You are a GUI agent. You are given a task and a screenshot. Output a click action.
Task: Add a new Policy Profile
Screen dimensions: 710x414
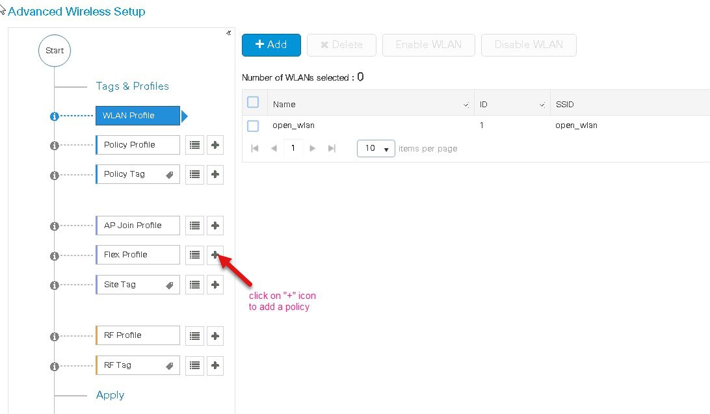[215, 145]
